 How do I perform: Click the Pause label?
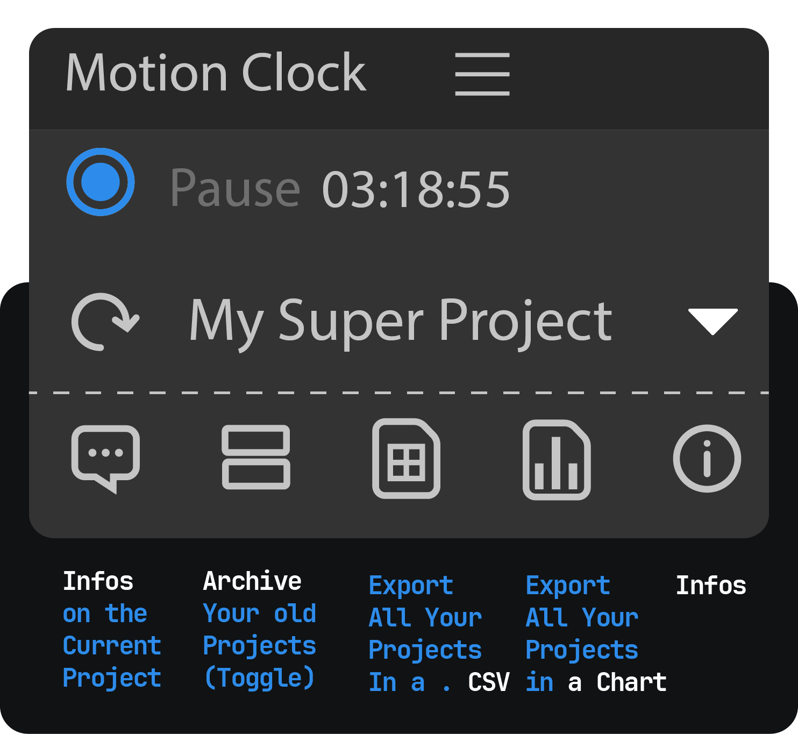tap(235, 188)
